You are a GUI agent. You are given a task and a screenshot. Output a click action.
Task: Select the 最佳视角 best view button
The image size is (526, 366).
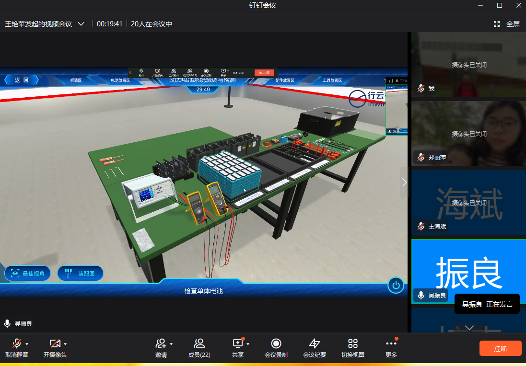28,274
